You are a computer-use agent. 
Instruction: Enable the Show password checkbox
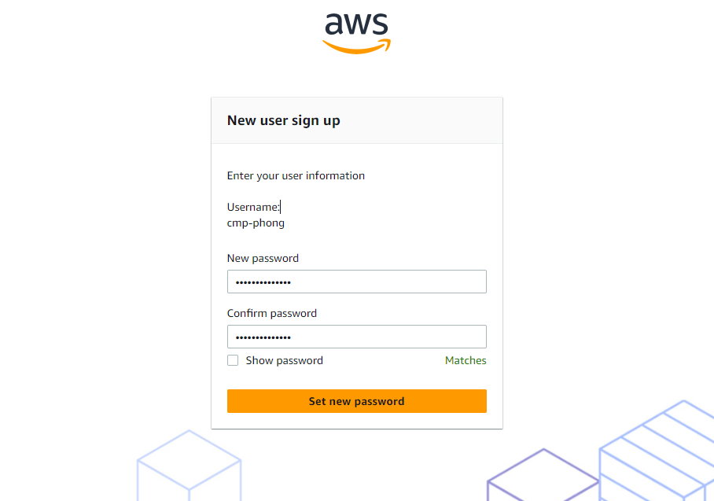[x=233, y=360]
